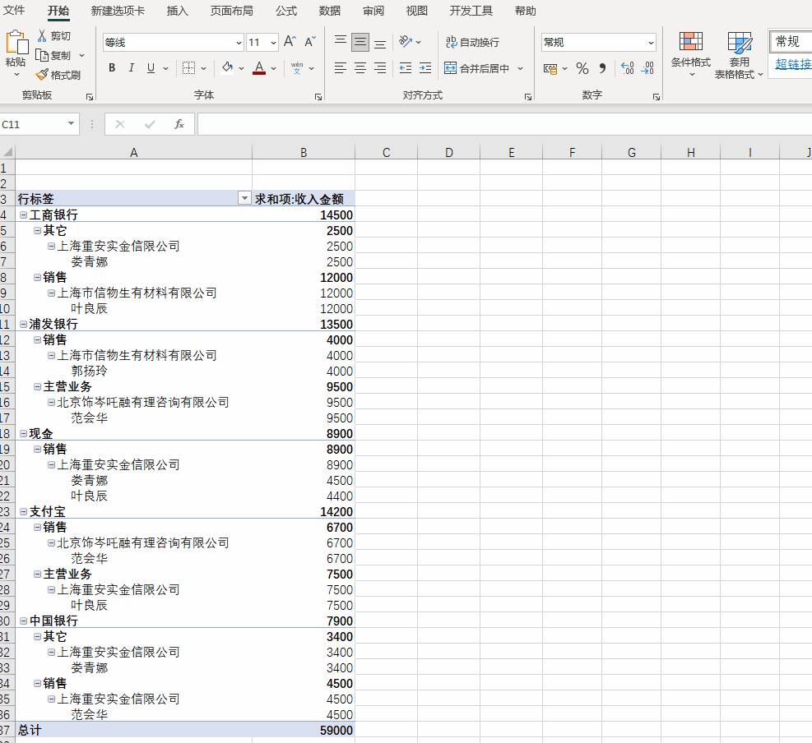The height and width of the screenshot is (743, 812).
Task: Click the text orientation icon
Action: pyautogui.click(x=406, y=41)
